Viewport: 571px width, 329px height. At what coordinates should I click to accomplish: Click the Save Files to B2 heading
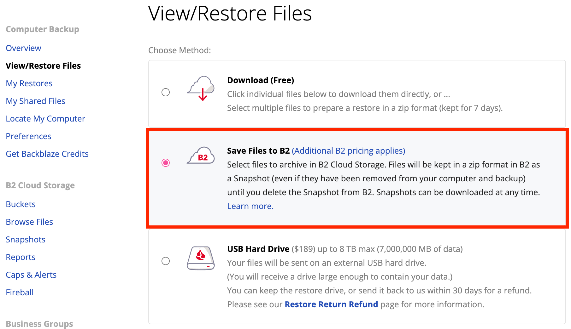point(258,151)
